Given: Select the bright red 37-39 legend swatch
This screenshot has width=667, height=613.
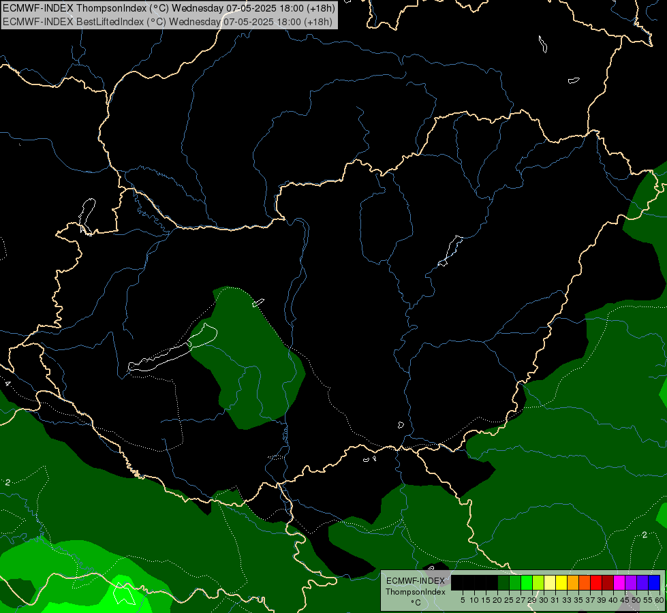Looking at the screenshot, I should tap(596, 582).
